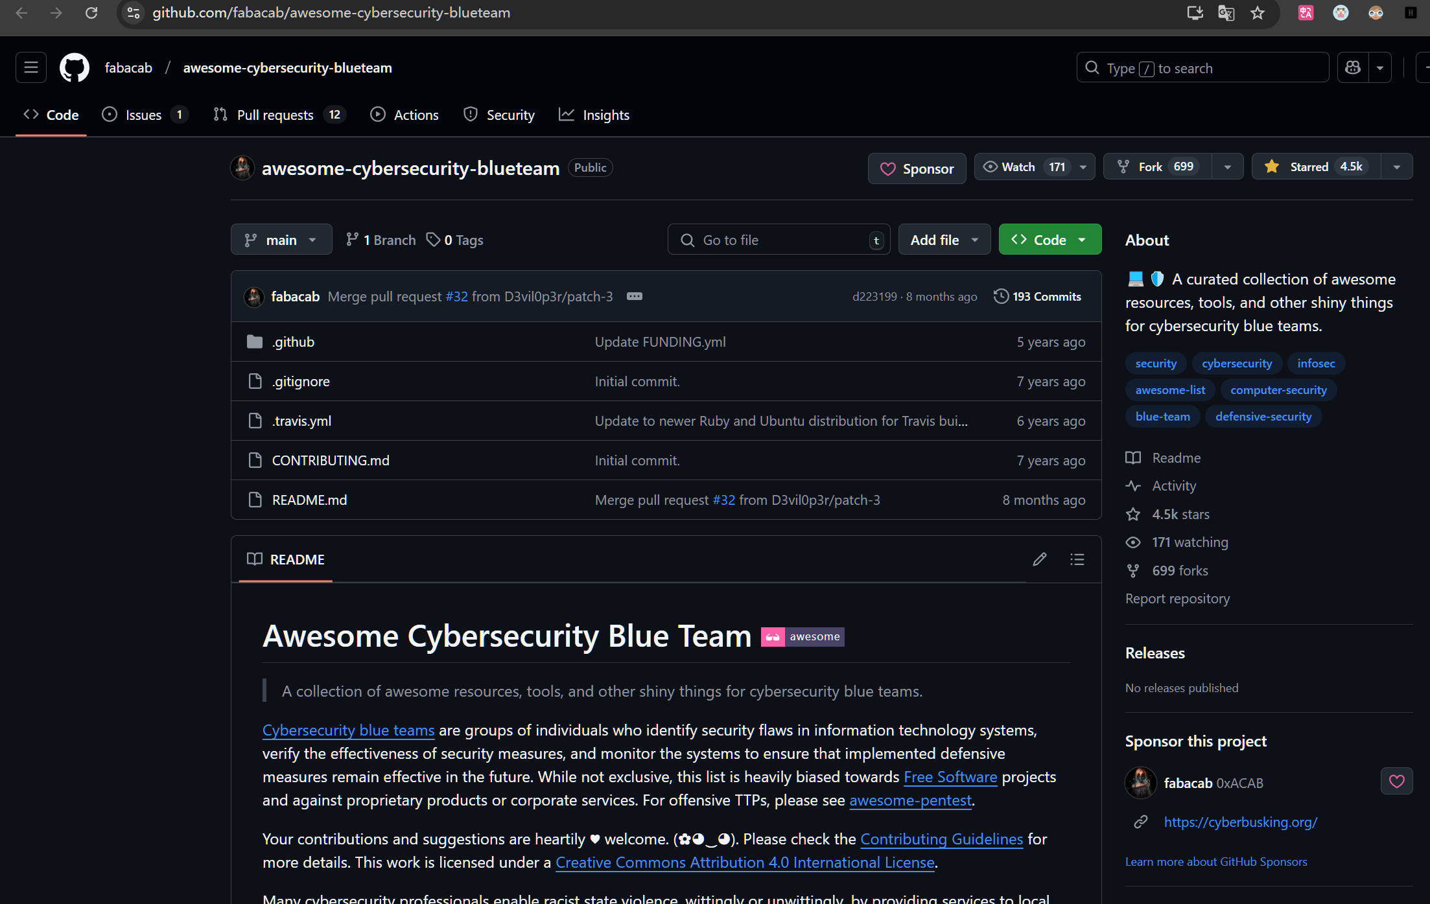Open the README.md file

309,500
